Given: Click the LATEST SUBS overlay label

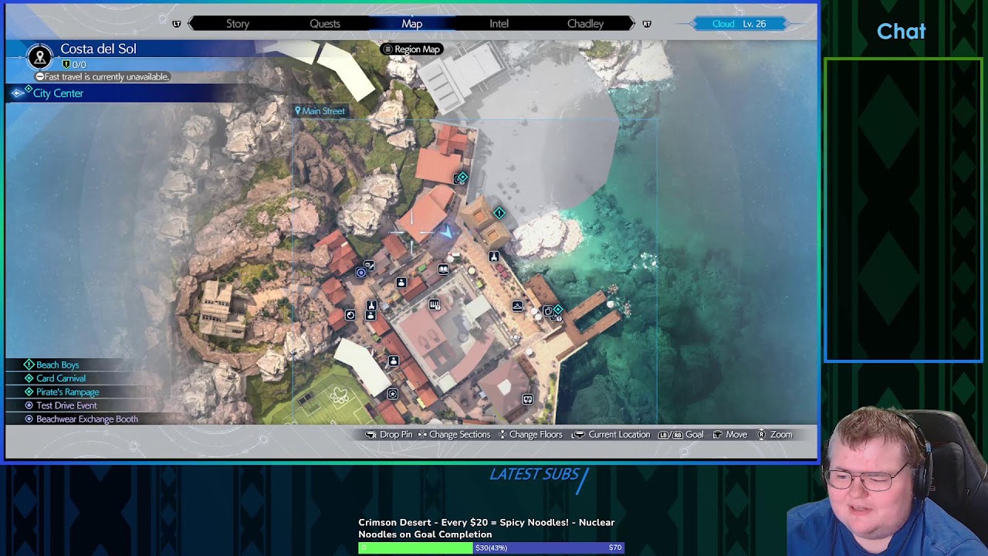Looking at the screenshot, I should point(534,474).
